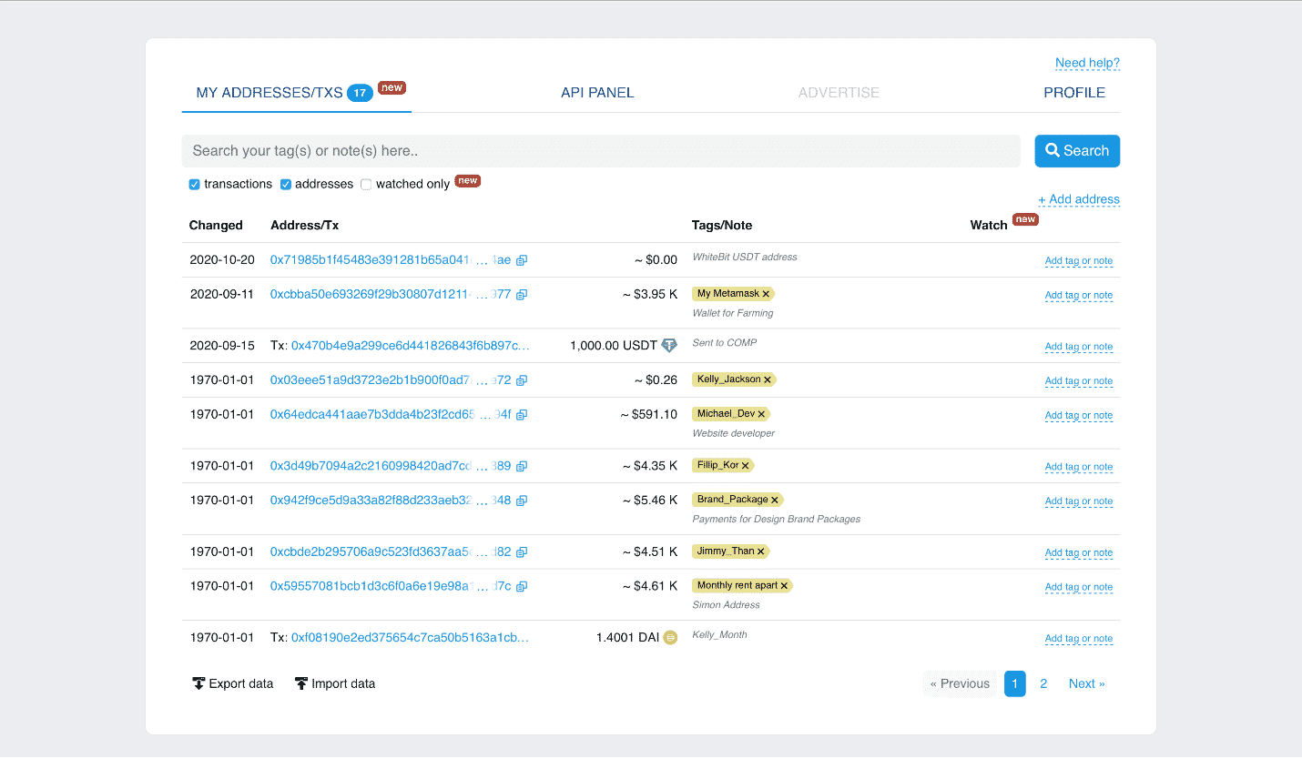Image resolution: width=1302 pixels, height=779 pixels.
Task: Open address 0x3d49b7094a2c2160998420ad7c
Action: point(391,466)
